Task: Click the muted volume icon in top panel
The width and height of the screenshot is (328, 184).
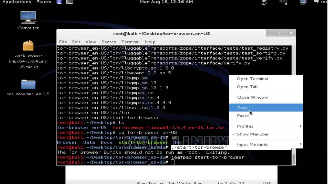Action: tap(284, 2)
